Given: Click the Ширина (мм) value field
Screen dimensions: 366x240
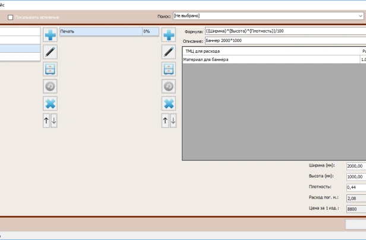Looking at the screenshot, I should pos(355,167).
